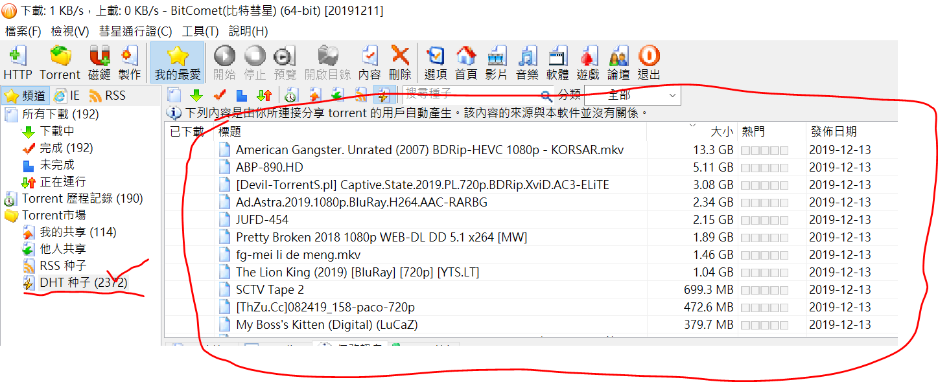
Task: Click the HTTP download toolbar icon
Action: tap(18, 63)
